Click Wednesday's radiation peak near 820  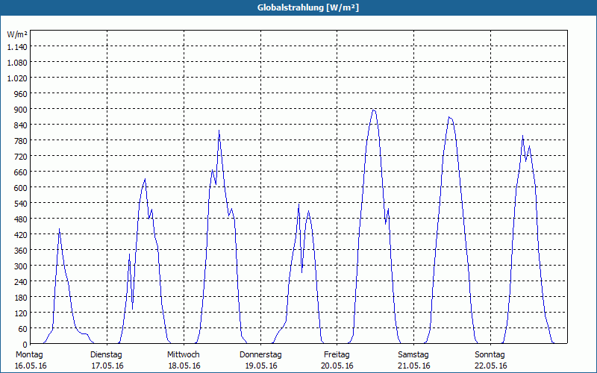219,131
